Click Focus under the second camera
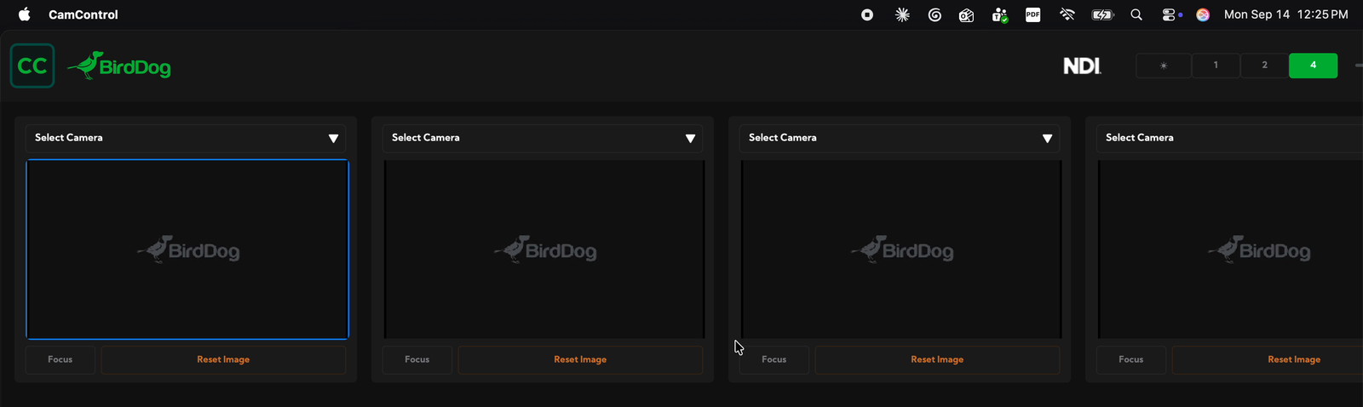 pos(417,359)
